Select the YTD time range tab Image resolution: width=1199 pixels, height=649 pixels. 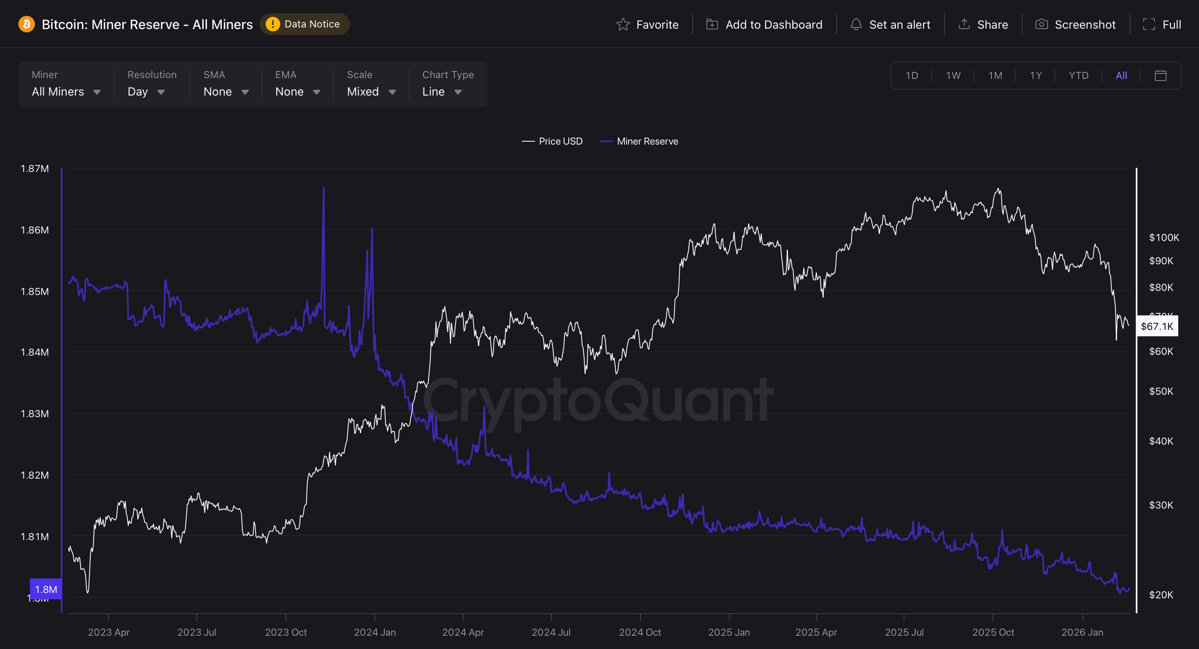[1078, 75]
